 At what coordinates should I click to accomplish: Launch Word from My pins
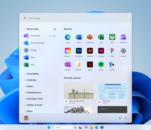click(79, 37)
